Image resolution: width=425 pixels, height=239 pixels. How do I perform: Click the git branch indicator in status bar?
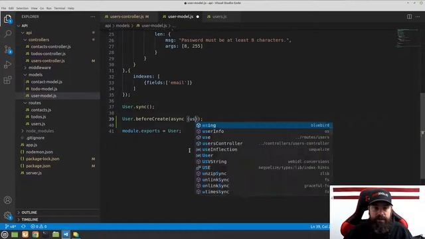point(11,226)
